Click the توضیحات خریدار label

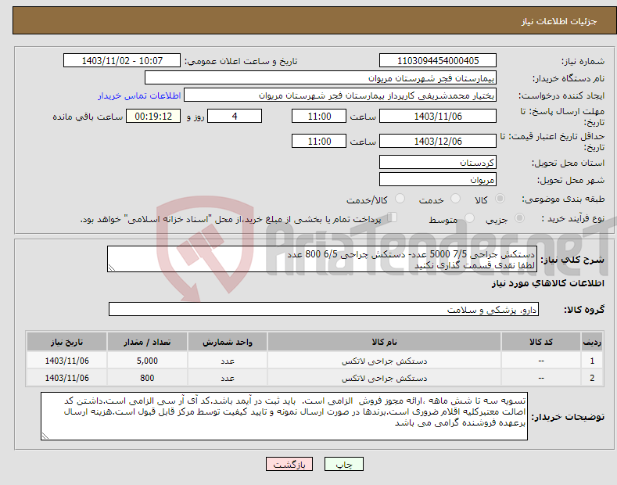pyautogui.click(x=568, y=416)
